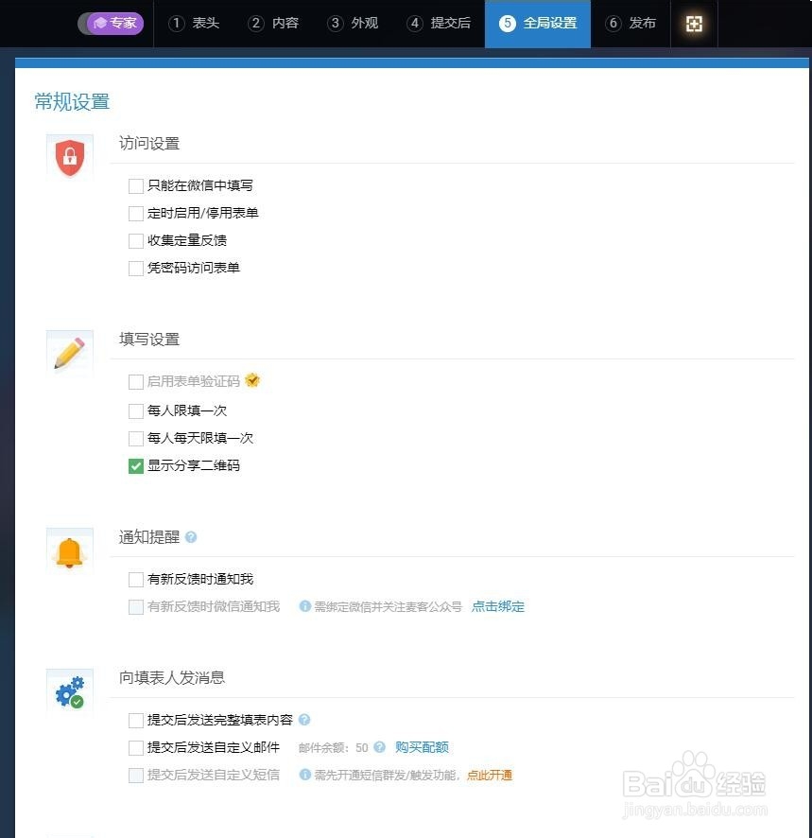The width and height of the screenshot is (812, 838).
Task: Click the red shield lock icon beside 访问设置
Action: pyautogui.click(x=70, y=158)
